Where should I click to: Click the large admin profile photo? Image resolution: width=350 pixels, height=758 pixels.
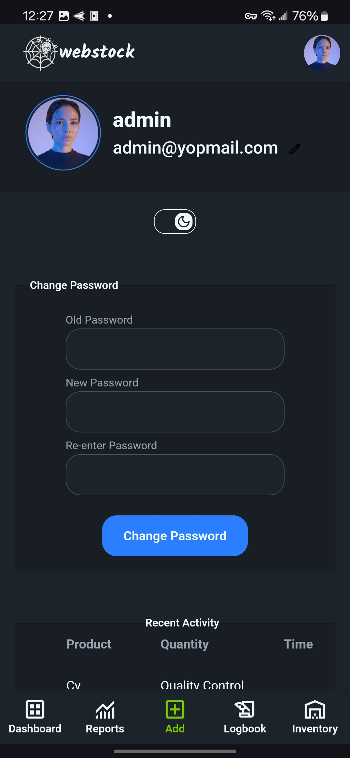[63, 132]
